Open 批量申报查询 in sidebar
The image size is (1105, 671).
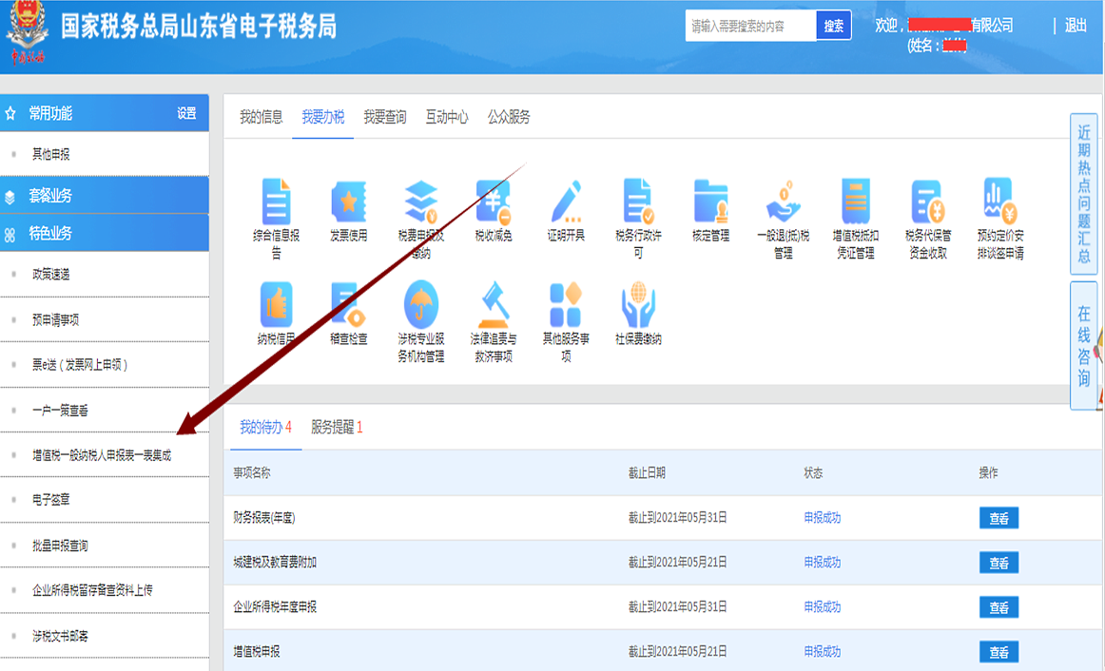60,546
